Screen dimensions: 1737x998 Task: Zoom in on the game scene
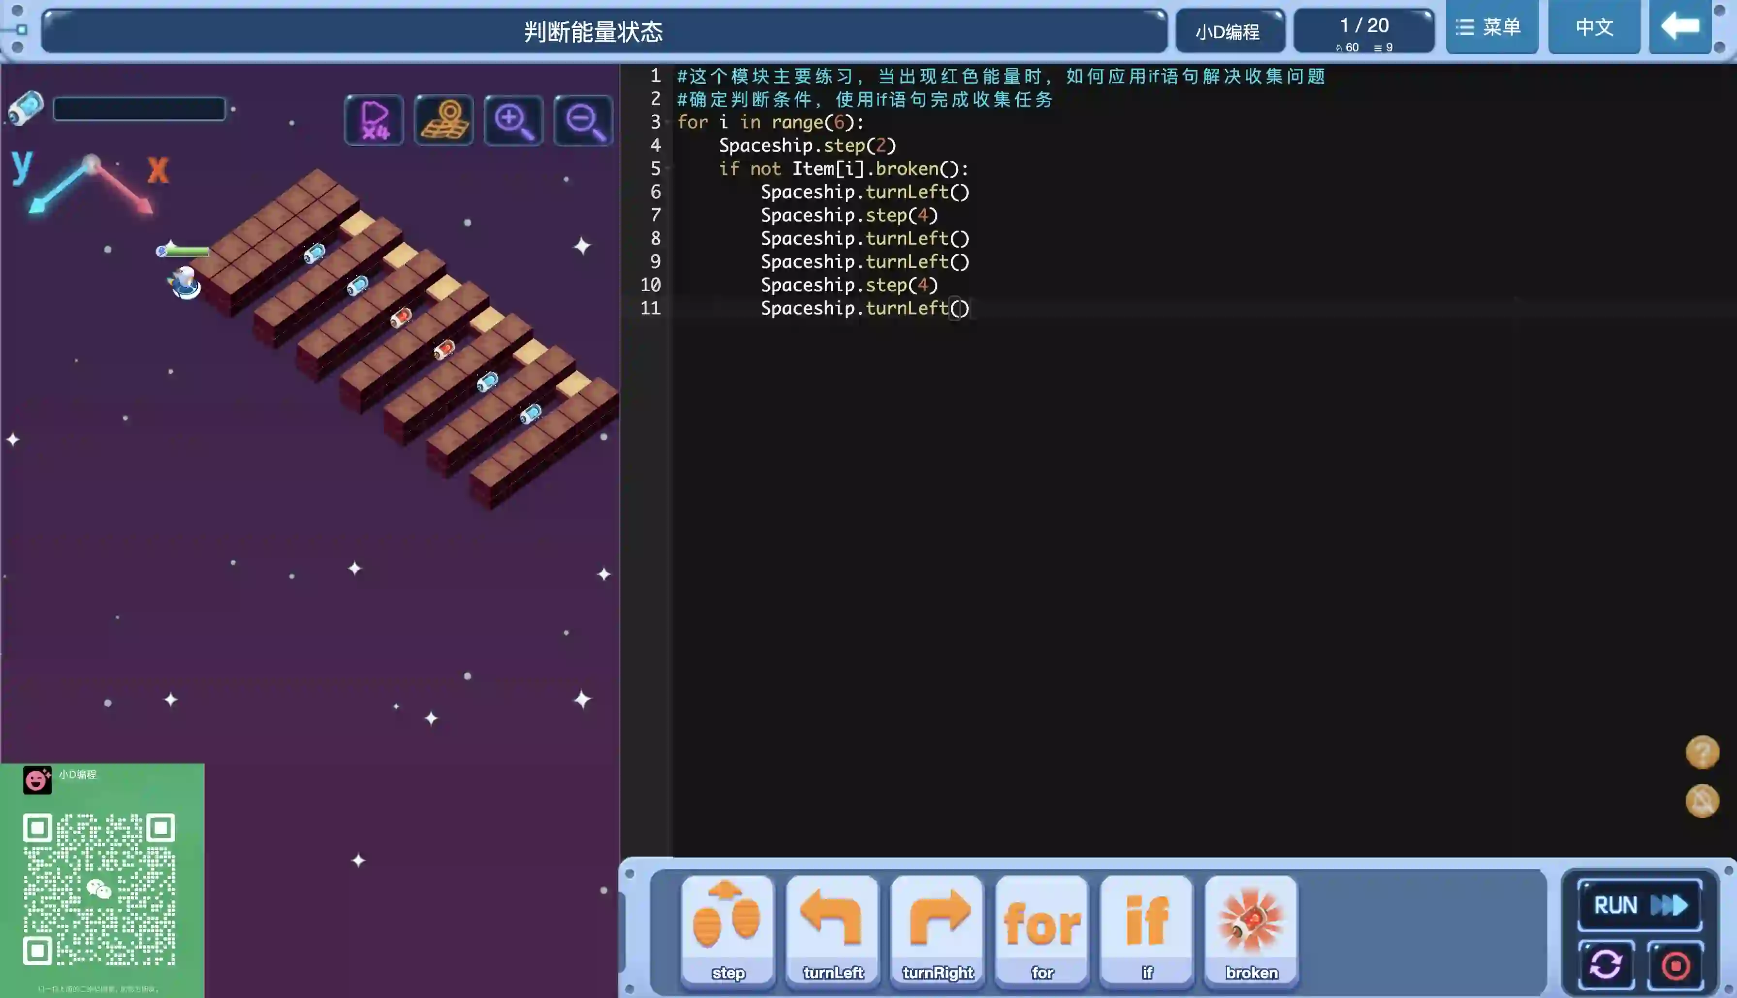(513, 121)
